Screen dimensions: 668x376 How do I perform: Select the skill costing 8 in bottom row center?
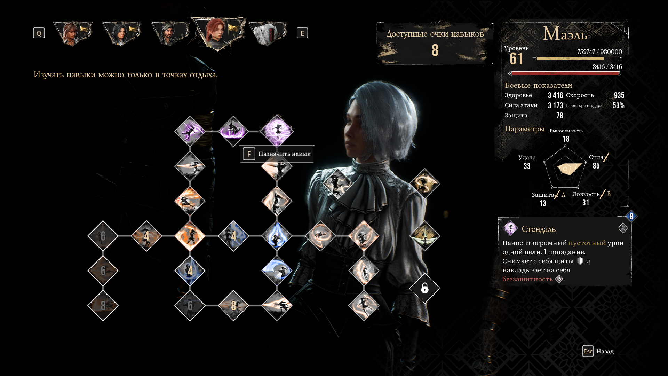(233, 306)
